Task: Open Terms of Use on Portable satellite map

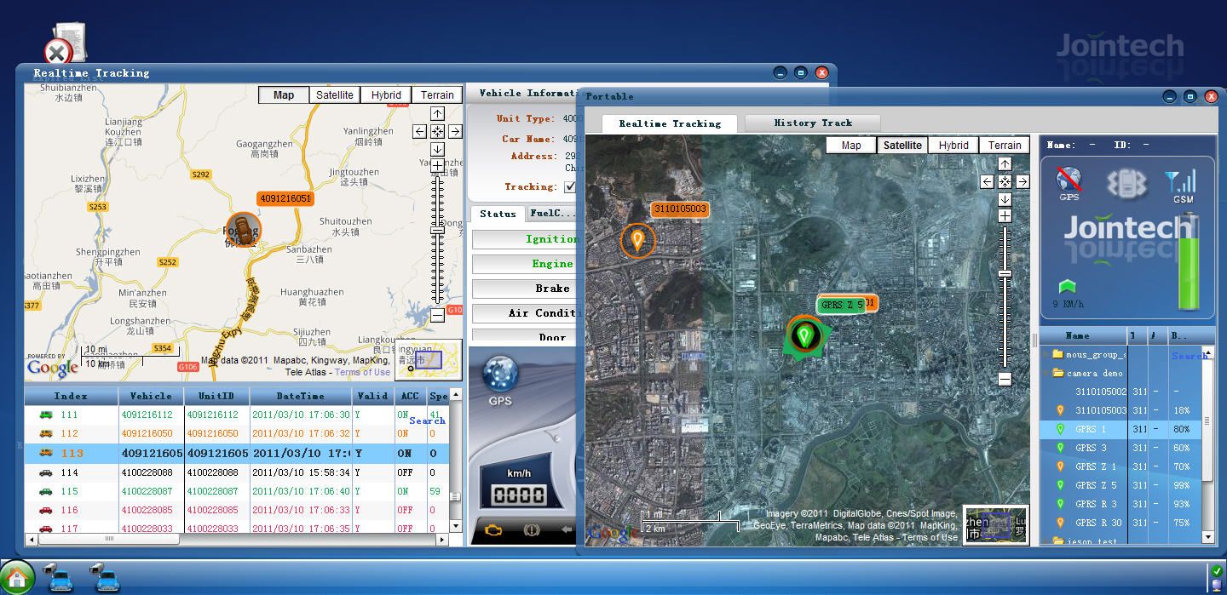Action: pyautogui.click(x=930, y=537)
